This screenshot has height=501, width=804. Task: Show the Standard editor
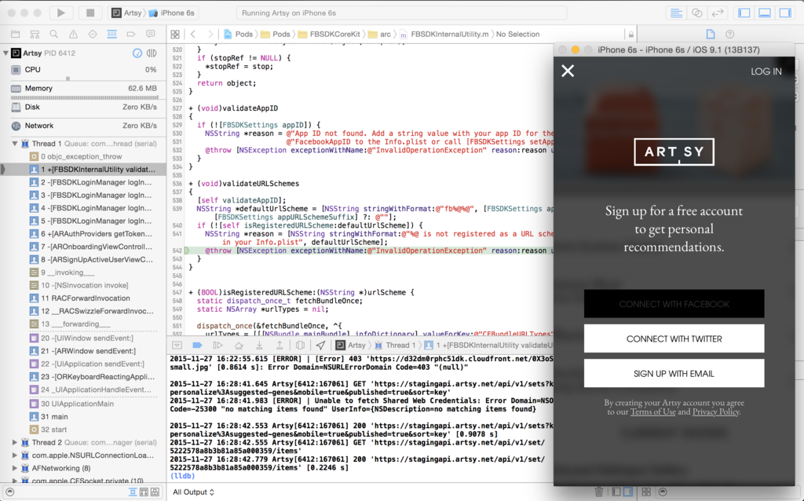coord(676,13)
